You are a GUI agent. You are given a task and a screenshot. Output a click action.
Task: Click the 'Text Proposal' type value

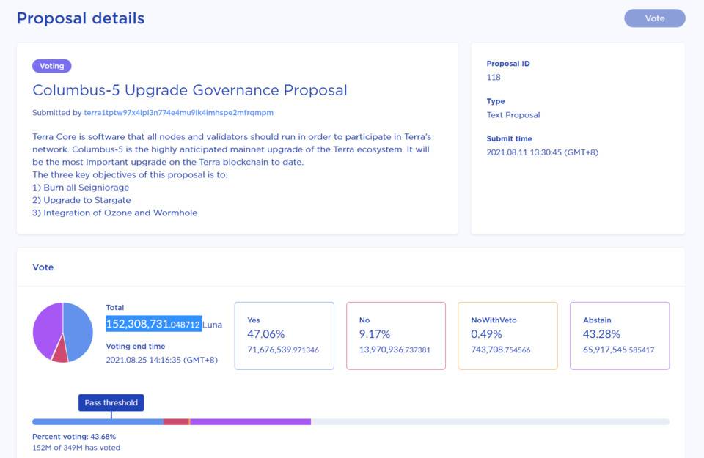click(x=513, y=115)
